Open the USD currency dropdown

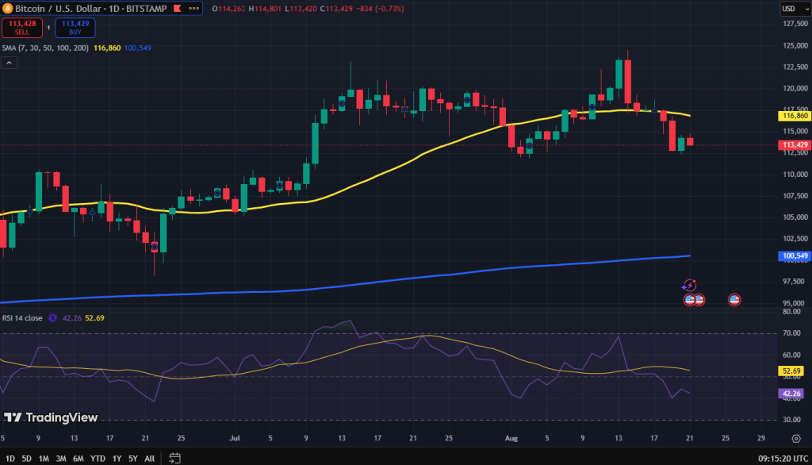point(795,8)
